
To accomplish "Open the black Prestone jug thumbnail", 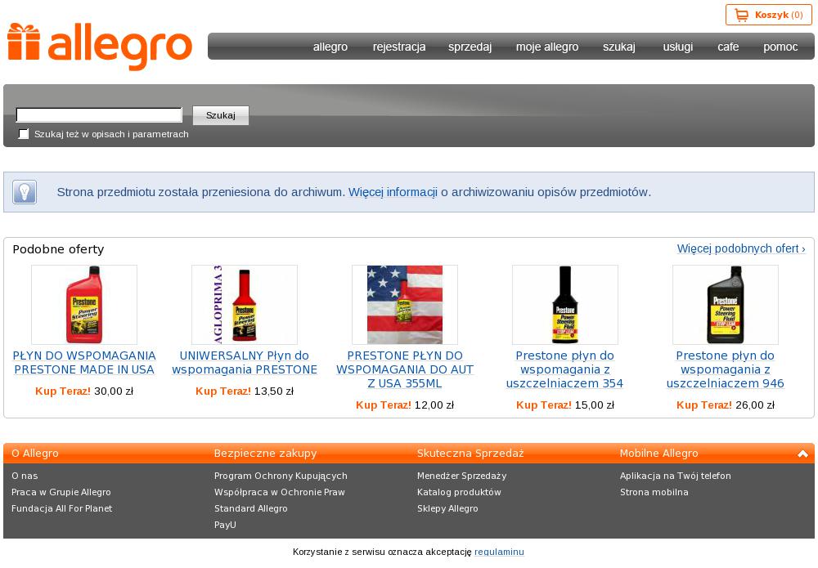I will 725,305.
